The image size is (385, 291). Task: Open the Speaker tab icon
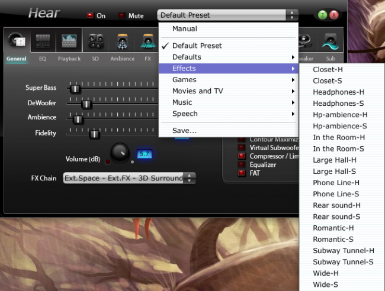tap(305, 41)
